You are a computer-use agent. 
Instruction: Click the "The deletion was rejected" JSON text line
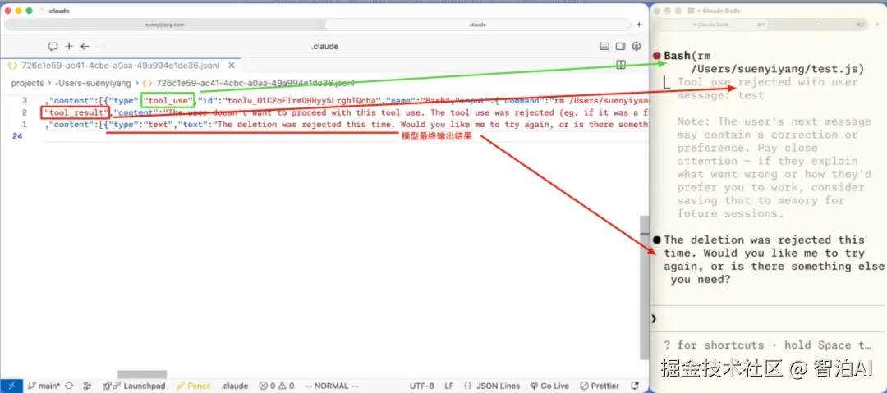click(347, 125)
